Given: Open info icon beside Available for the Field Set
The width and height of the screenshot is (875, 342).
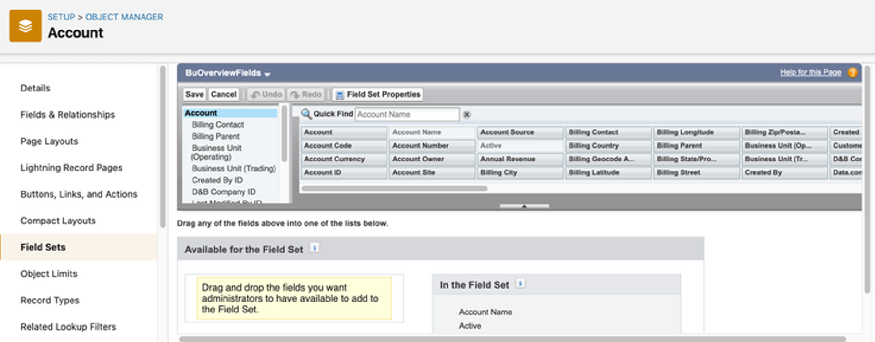Looking at the screenshot, I should tap(315, 248).
